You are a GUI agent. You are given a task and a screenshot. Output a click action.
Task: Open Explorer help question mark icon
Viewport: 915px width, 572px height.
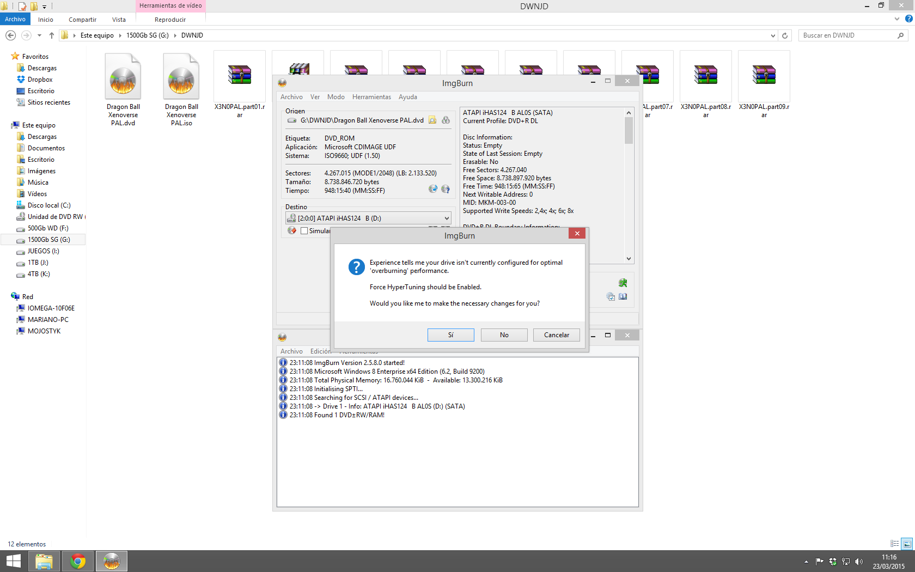pos(908,19)
